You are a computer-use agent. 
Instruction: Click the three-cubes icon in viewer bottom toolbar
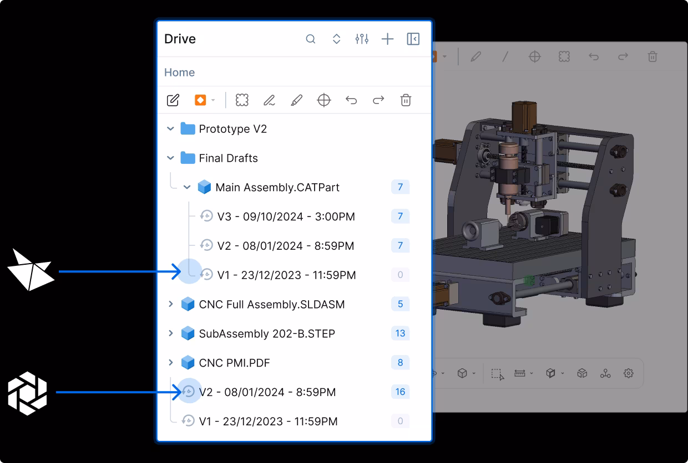[x=582, y=373]
